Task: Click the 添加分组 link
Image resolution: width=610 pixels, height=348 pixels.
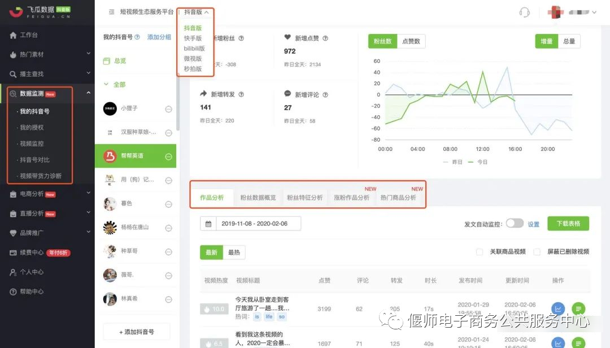Action: coord(159,37)
